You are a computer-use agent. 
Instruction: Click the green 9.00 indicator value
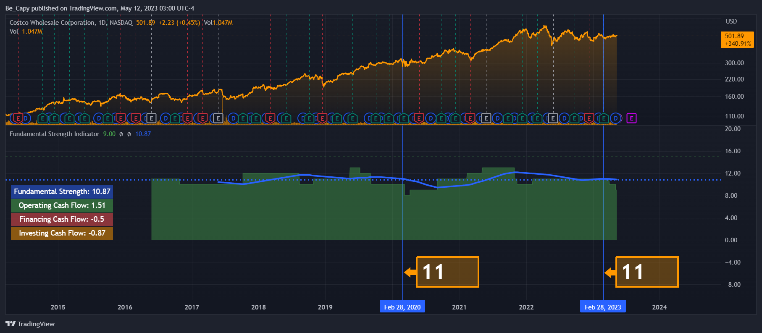point(109,134)
